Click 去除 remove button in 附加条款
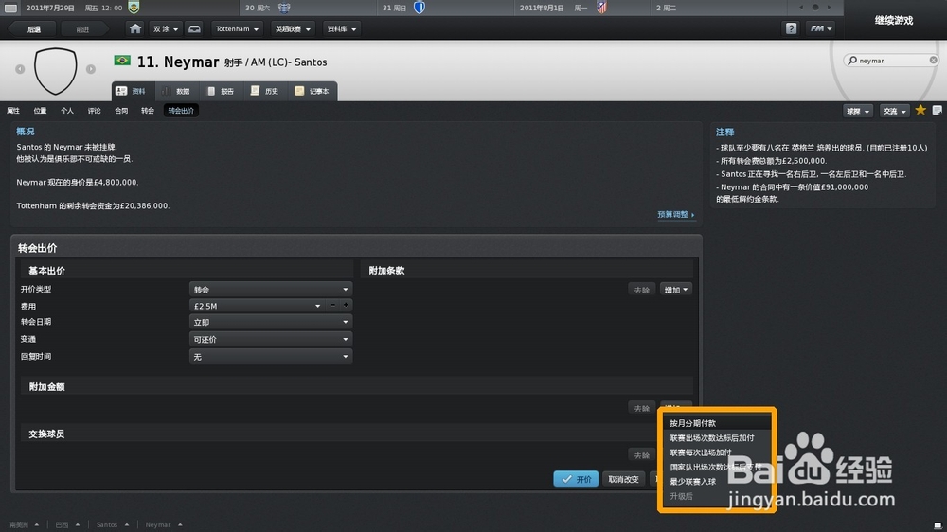Image resolution: width=947 pixels, height=532 pixels. coord(641,290)
